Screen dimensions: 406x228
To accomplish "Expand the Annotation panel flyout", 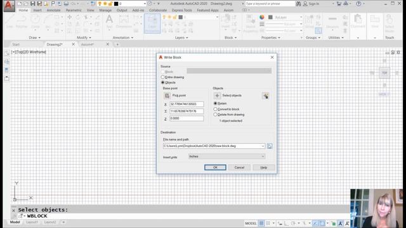I will 123,38.
